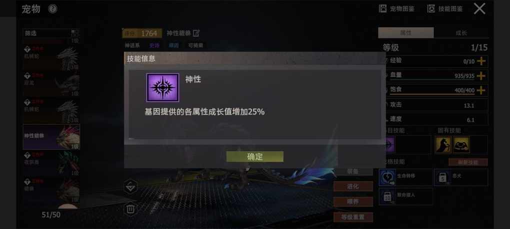This screenshot has width=510, height=229.
Task: Click the 进化 evolve button
Action: click(353, 187)
